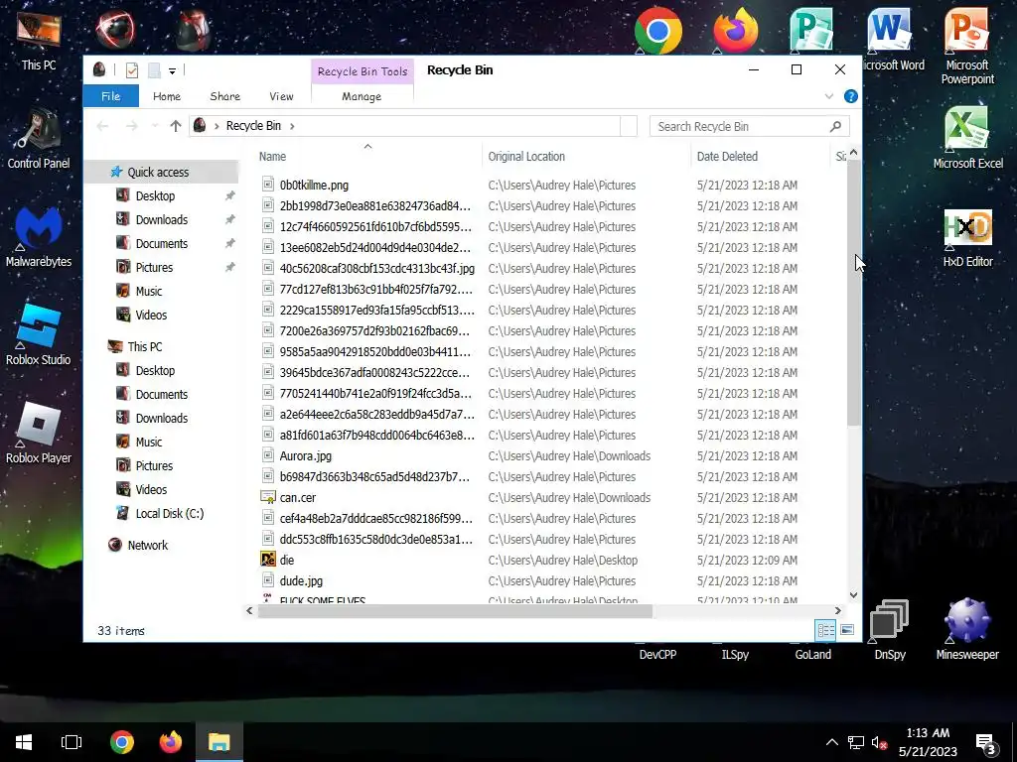This screenshot has height=762, width=1017.
Task: Click the vertical scrollbar down arrow
Action: click(x=853, y=595)
